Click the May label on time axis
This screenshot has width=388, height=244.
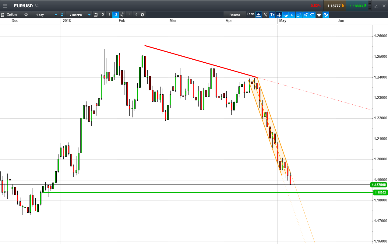283,21
